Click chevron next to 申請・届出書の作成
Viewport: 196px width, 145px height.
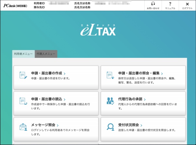pyautogui.click(x=64, y=73)
